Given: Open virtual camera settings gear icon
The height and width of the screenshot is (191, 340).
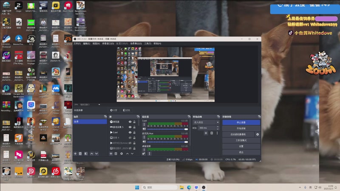Looking at the screenshot, I should (258, 134).
